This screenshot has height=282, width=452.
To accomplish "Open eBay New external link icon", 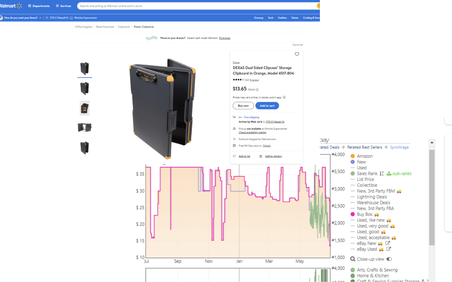I will click(x=388, y=243).
